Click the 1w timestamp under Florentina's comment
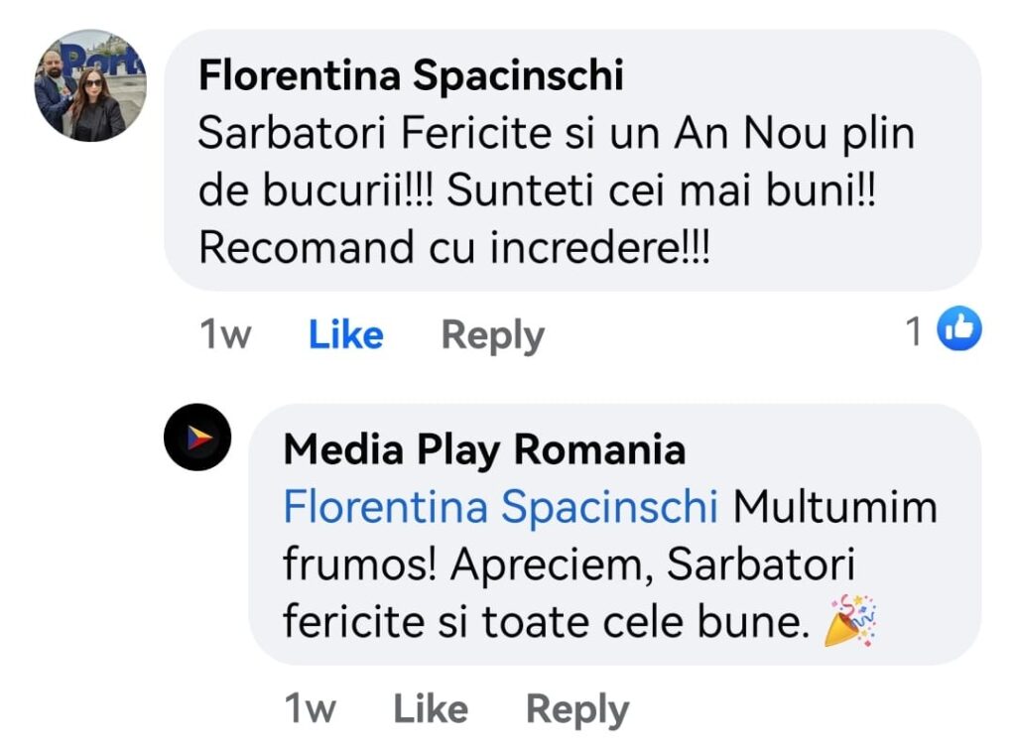 tap(225, 335)
